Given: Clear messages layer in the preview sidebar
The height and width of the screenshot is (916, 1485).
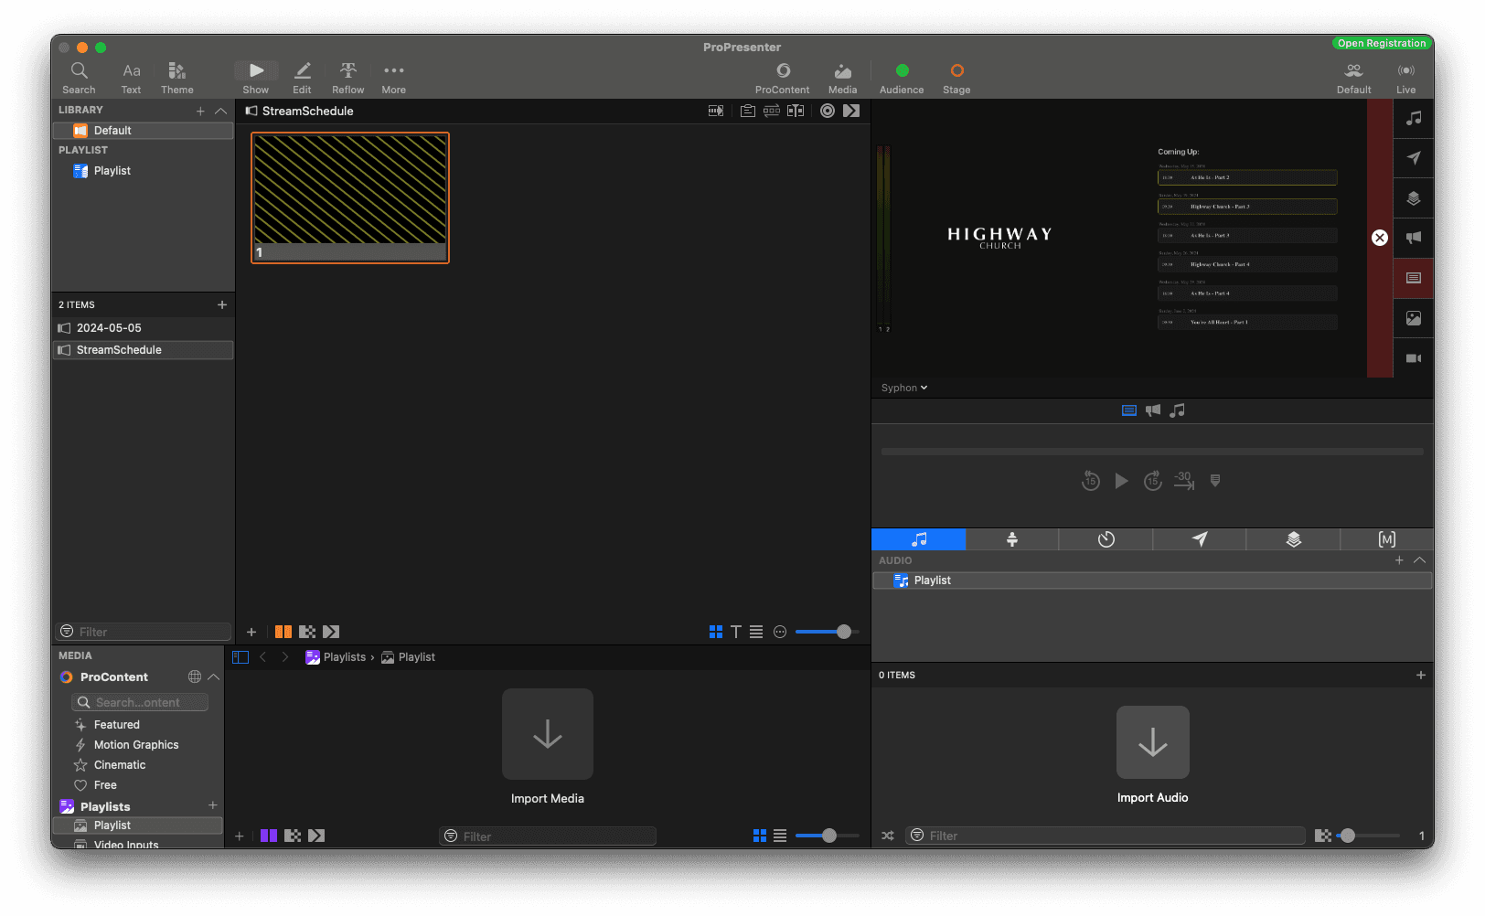Looking at the screenshot, I should 1414,158.
